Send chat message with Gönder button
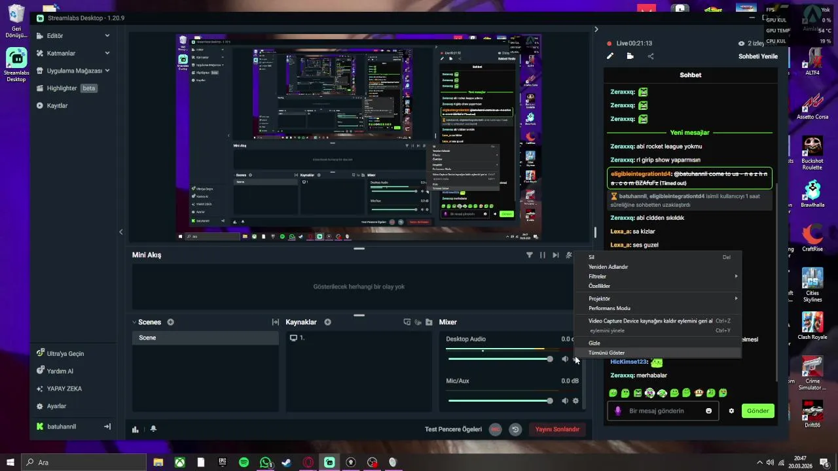Image resolution: width=838 pixels, height=471 pixels. coord(757,411)
